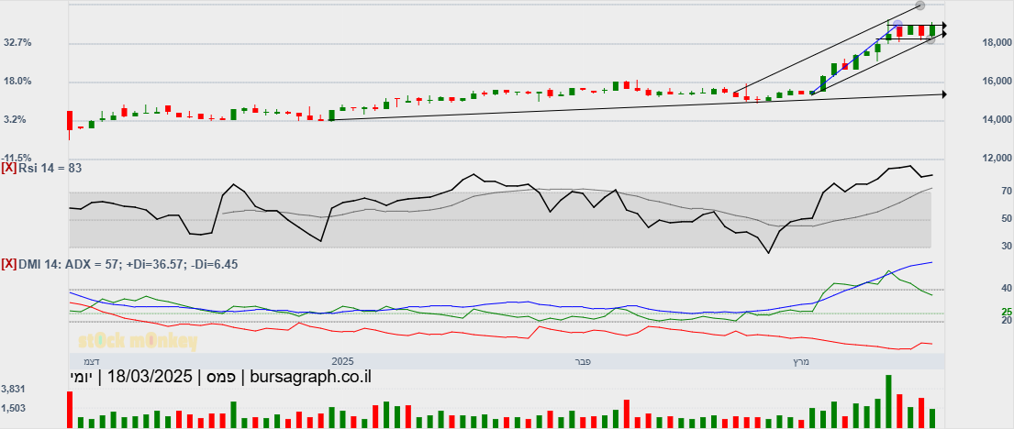Click the 18,000 price axis label
1014x429 pixels.
(997, 43)
